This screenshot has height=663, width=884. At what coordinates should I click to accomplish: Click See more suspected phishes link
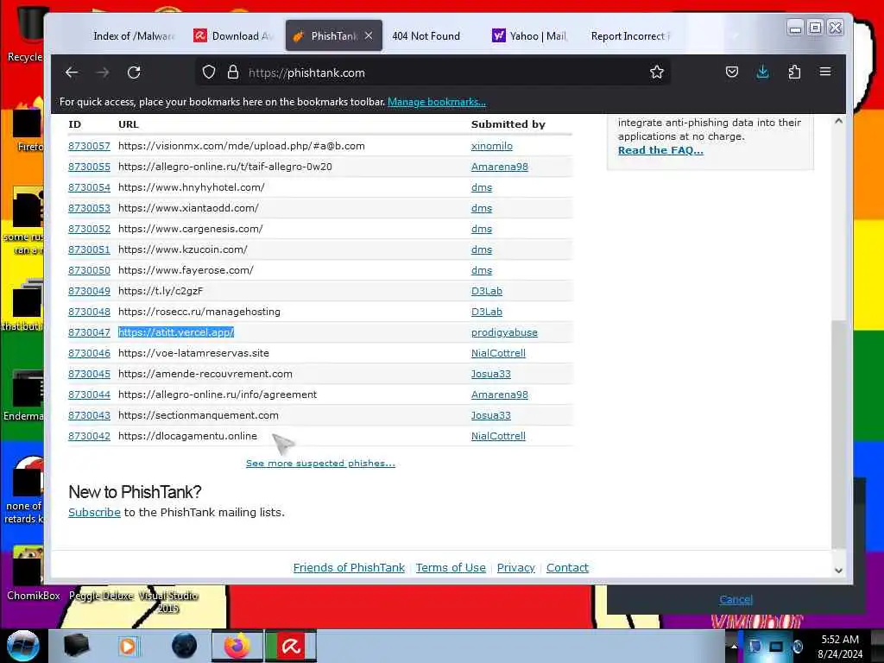pos(320,464)
